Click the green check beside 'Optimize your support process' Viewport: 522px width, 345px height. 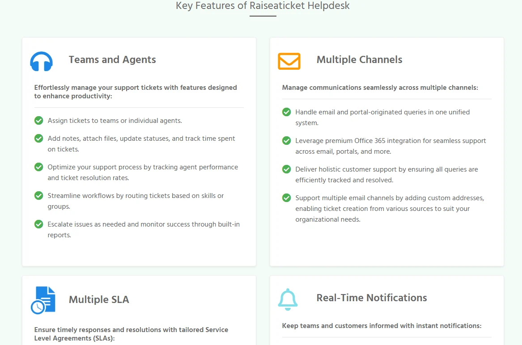point(38,167)
